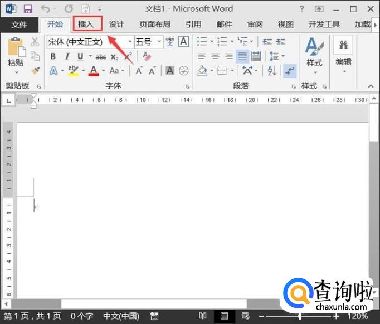Image resolution: width=380 pixels, height=324 pixels.
Task: Toggle Show/Hide paragraph marks button
Action: 290,71
